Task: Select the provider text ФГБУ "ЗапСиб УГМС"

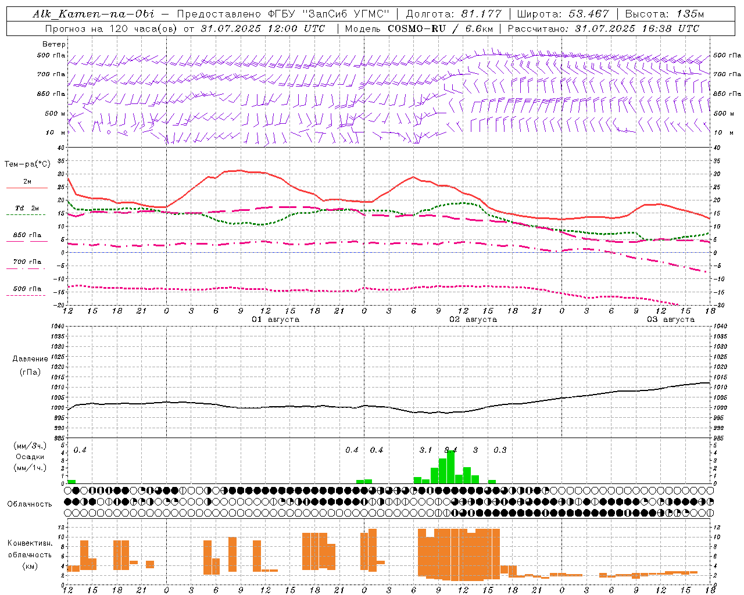Action: (x=328, y=14)
